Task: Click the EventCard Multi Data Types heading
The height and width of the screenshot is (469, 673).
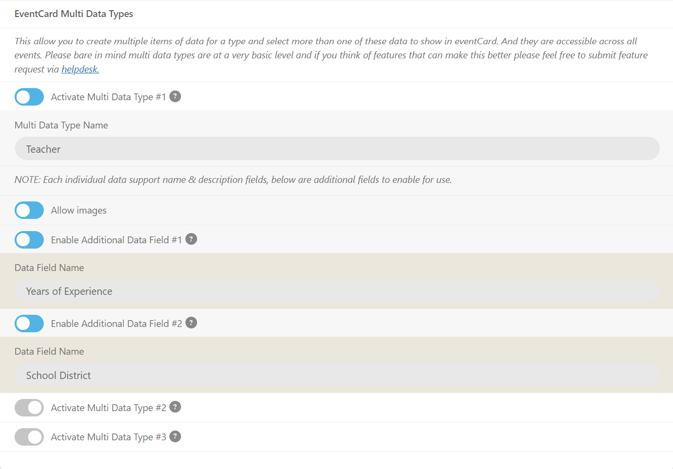Action: pyautogui.click(x=74, y=14)
